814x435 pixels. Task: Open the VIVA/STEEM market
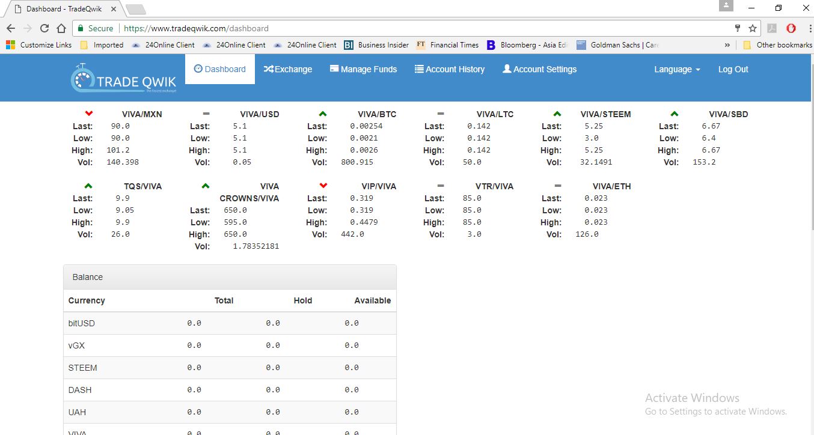pos(606,114)
